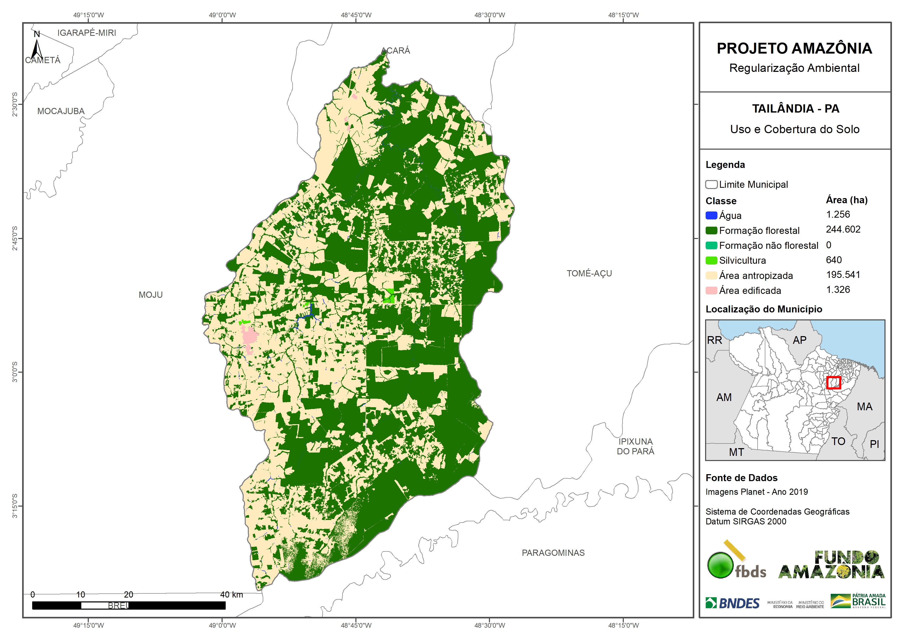This screenshot has width=903, height=639.
Task: Click the Área antropizada beige swatch
Action: pos(711,275)
